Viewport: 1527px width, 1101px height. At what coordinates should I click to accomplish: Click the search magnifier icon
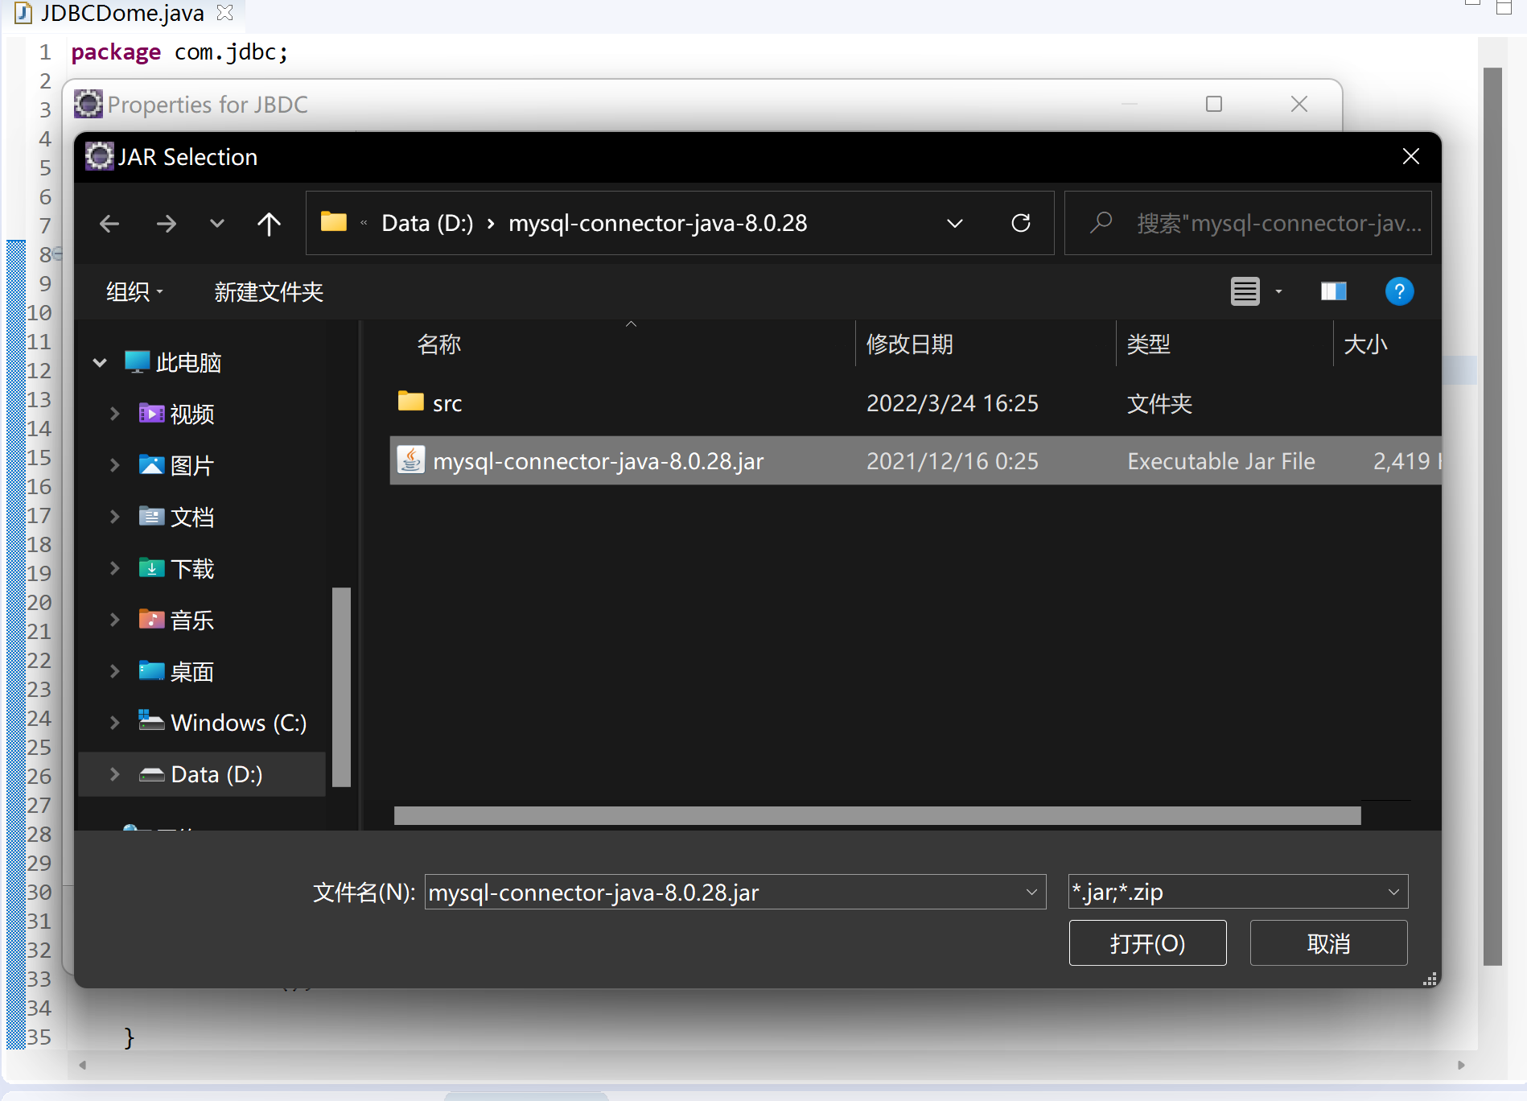[x=1101, y=223]
